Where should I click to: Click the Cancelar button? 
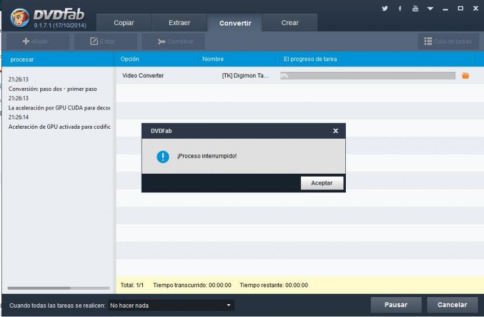coord(452,305)
